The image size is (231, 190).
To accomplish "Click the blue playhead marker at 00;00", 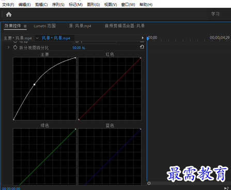I will coord(148,39).
